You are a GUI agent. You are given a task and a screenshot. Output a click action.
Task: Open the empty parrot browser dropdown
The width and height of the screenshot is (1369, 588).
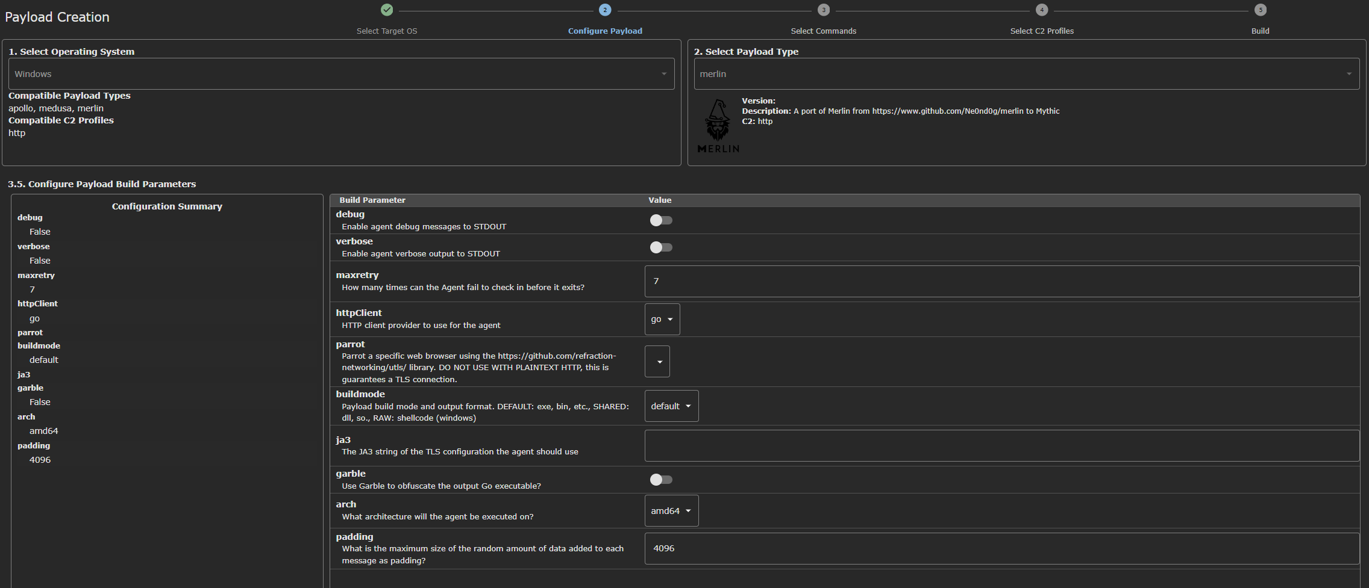[x=657, y=362]
